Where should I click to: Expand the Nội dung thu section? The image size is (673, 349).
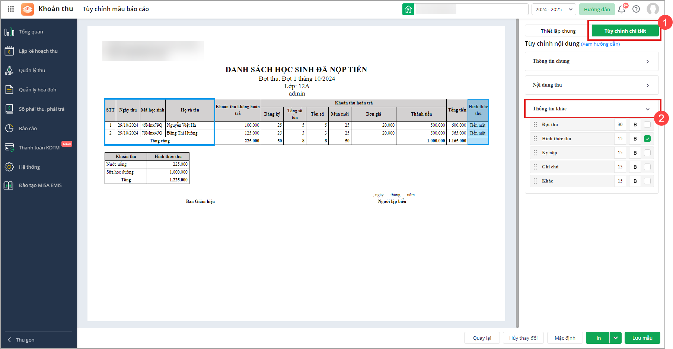591,85
